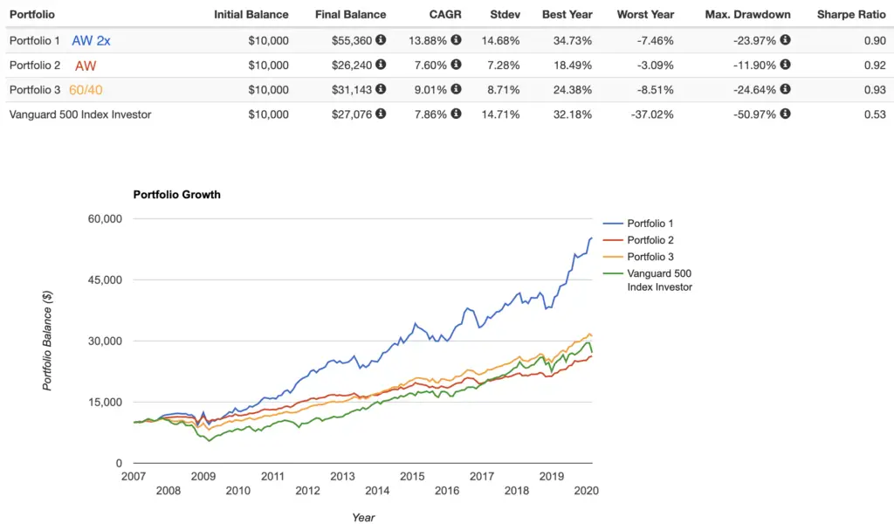
Task: Toggle Portfolio 2 series in chart legend
Action: pyautogui.click(x=638, y=240)
